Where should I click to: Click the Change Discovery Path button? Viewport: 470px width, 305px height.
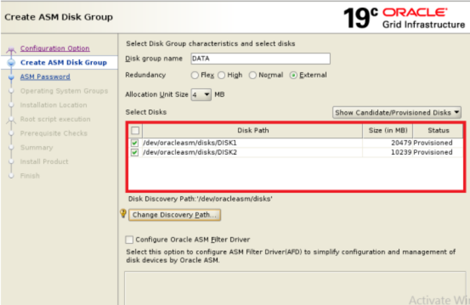point(174,215)
